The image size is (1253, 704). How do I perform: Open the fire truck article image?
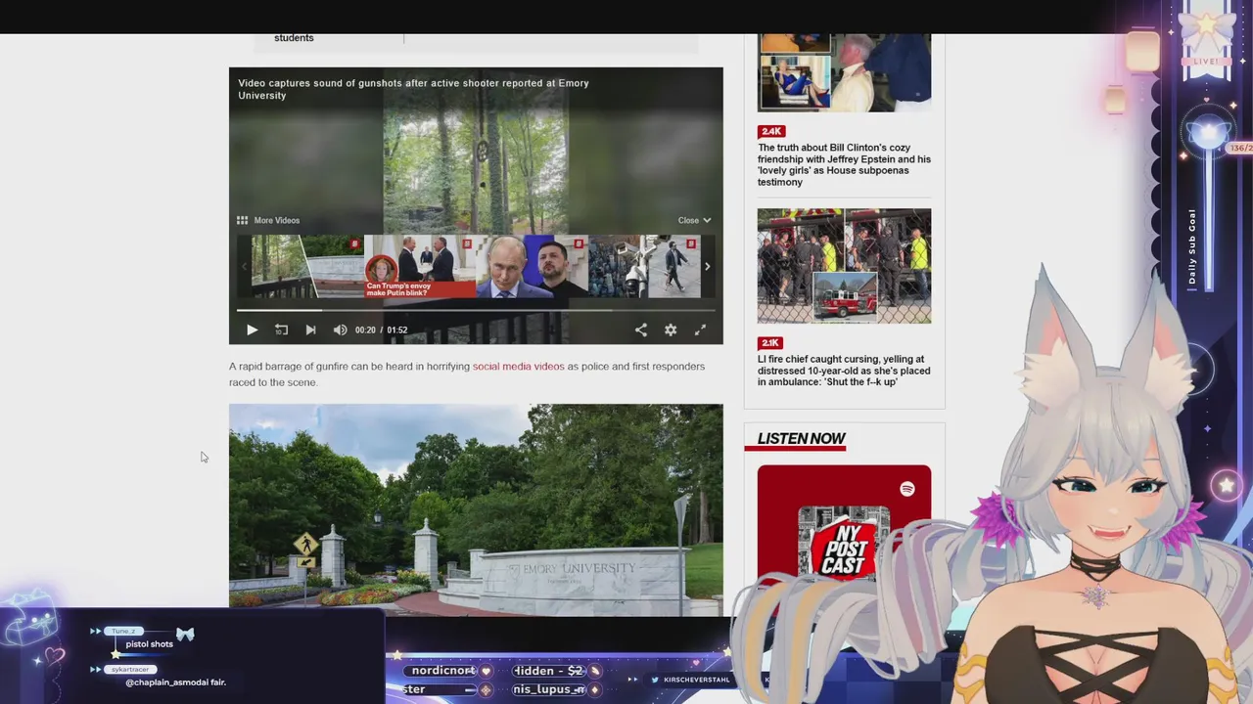pyautogui.click(x=844, y=266)
